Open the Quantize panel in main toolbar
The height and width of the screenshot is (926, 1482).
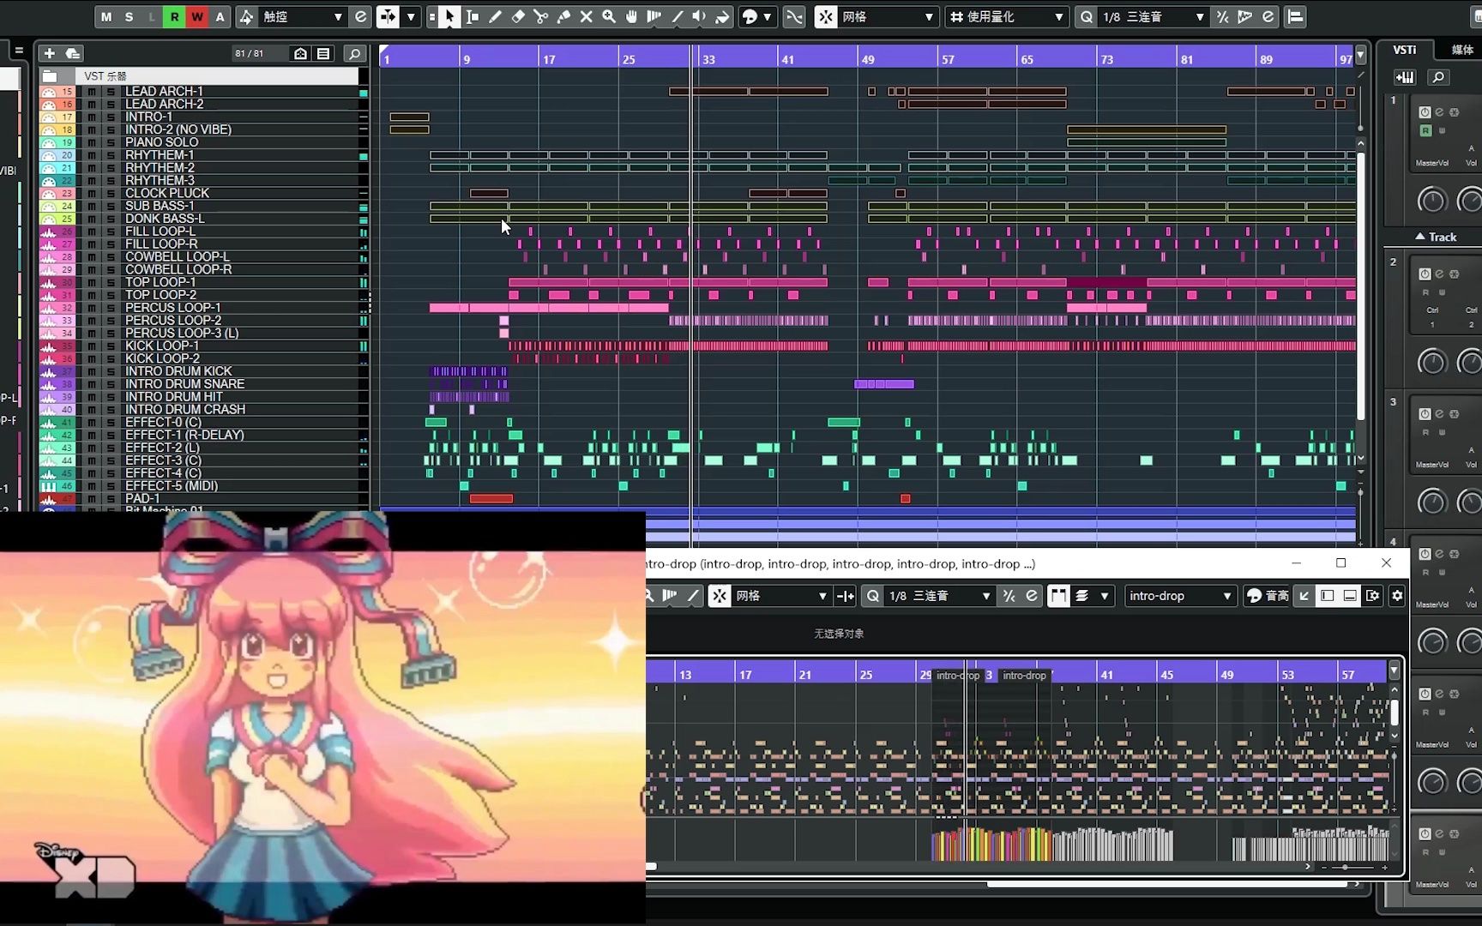[x=1268, y=16]
